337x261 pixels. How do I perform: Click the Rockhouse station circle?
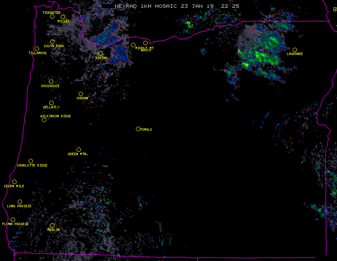[51, 82]
